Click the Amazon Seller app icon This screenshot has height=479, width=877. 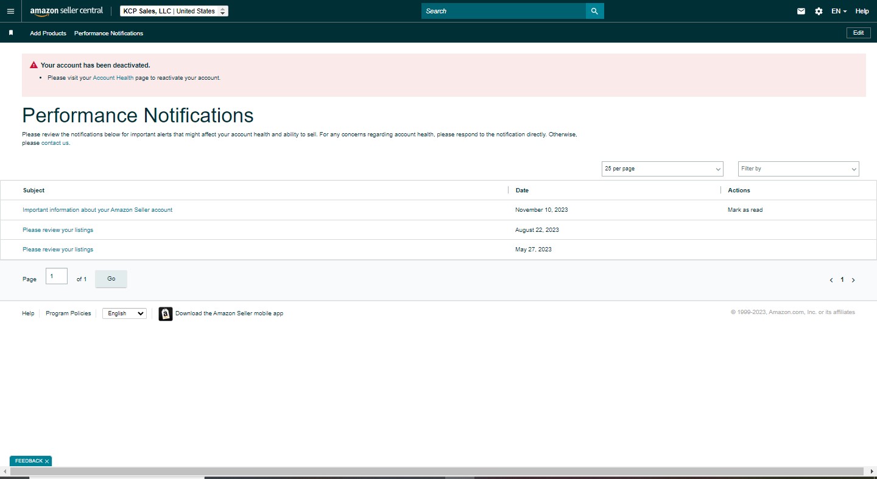click(x=166, y=313)
